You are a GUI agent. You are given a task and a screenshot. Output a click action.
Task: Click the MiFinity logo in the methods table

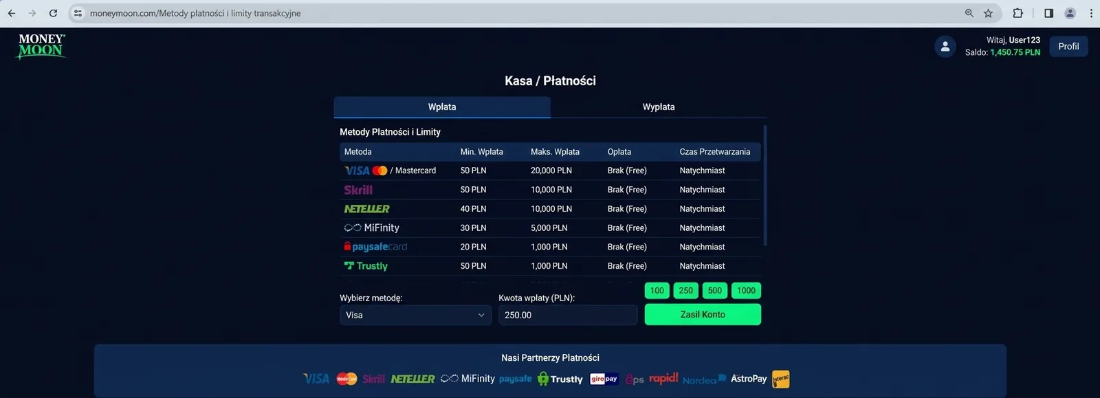point(372,228)
